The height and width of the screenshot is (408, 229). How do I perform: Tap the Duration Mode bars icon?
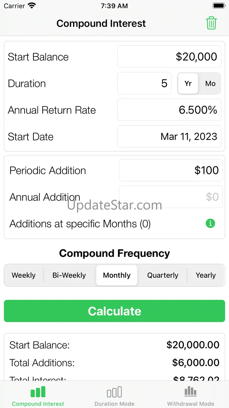click(x=114, y=392)
